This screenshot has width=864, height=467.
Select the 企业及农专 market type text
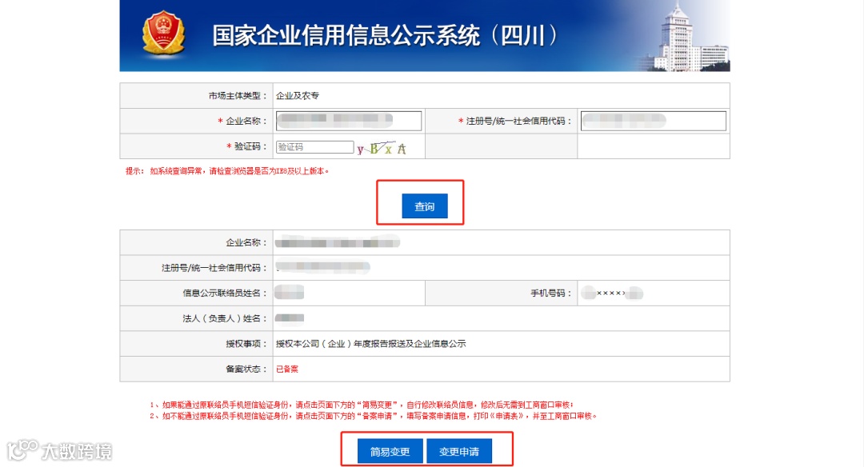pos(298,96)
